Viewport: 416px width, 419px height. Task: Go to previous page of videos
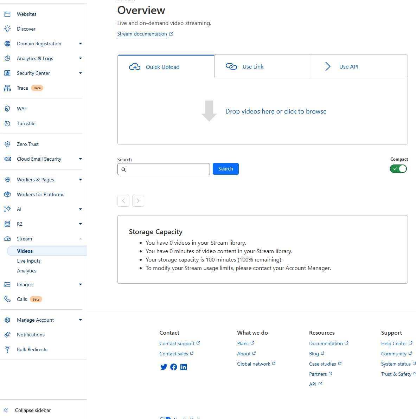[x=123, y=201]
